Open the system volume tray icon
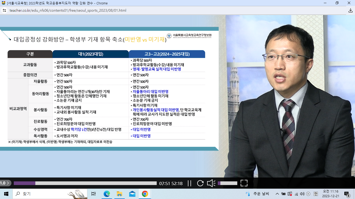Screen dimensions: 355x199 click(x=302, y=194)
